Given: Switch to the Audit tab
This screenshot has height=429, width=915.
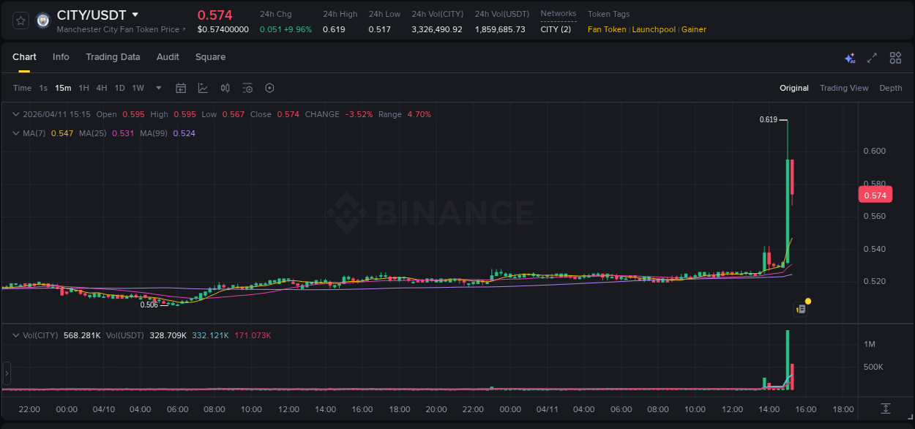Looking at the screenshot, I should (x=168, y=57).
